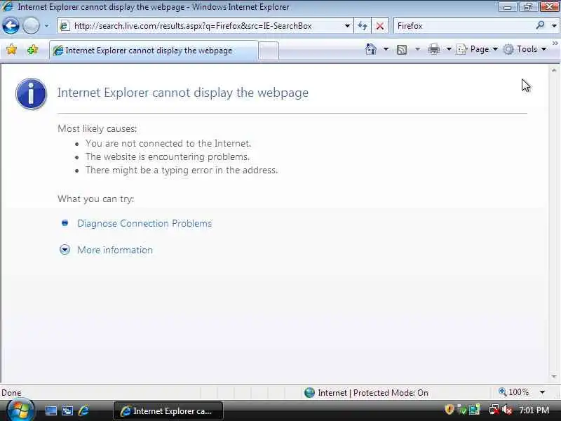
Task: Open the address bar history dropdown arrow
Action: tap(347, 26)
